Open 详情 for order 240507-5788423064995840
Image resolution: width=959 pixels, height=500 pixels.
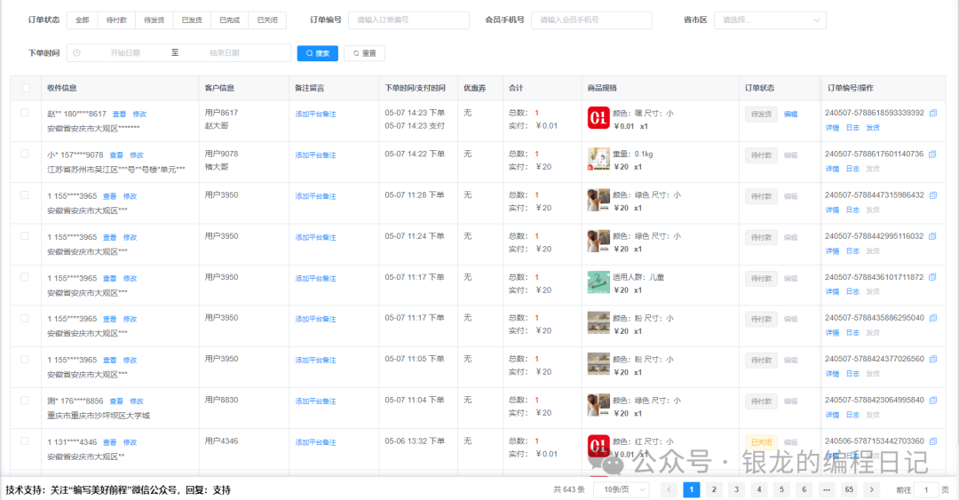[x=832, y=415]
